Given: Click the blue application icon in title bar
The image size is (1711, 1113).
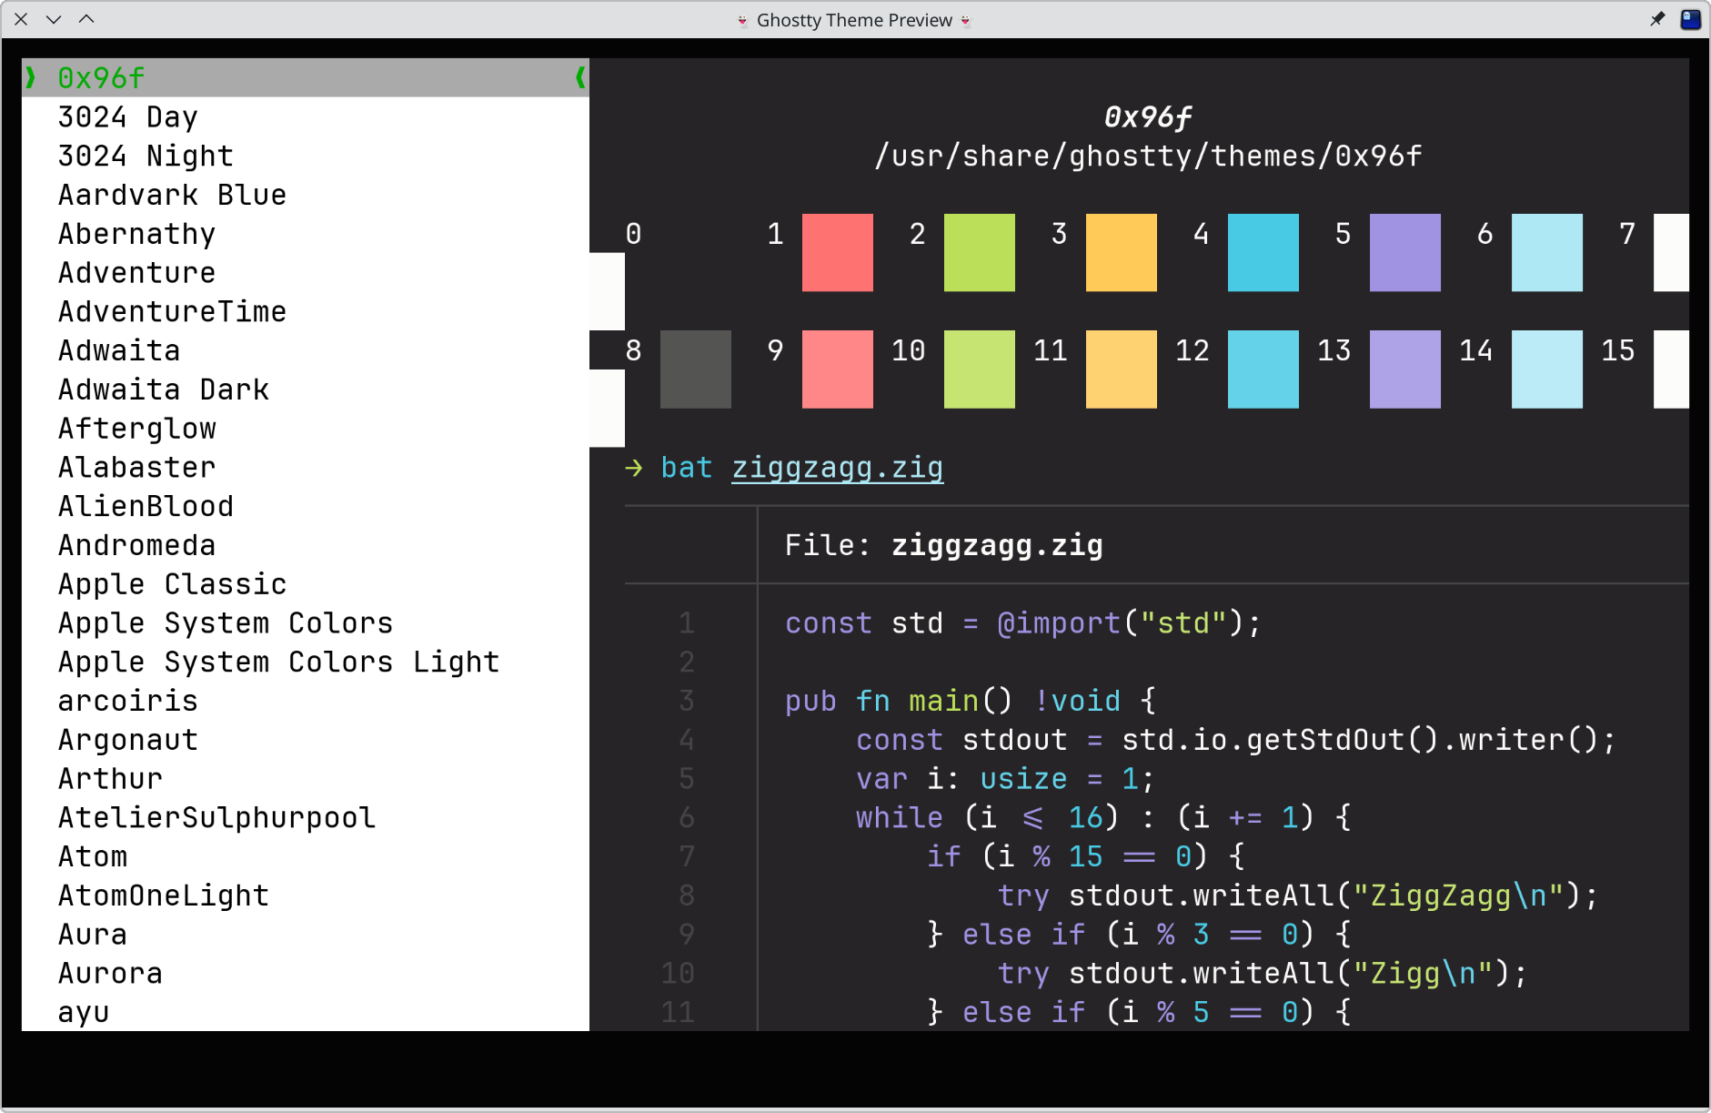Looking at the screenshot, I should [x=1690, y=19].
